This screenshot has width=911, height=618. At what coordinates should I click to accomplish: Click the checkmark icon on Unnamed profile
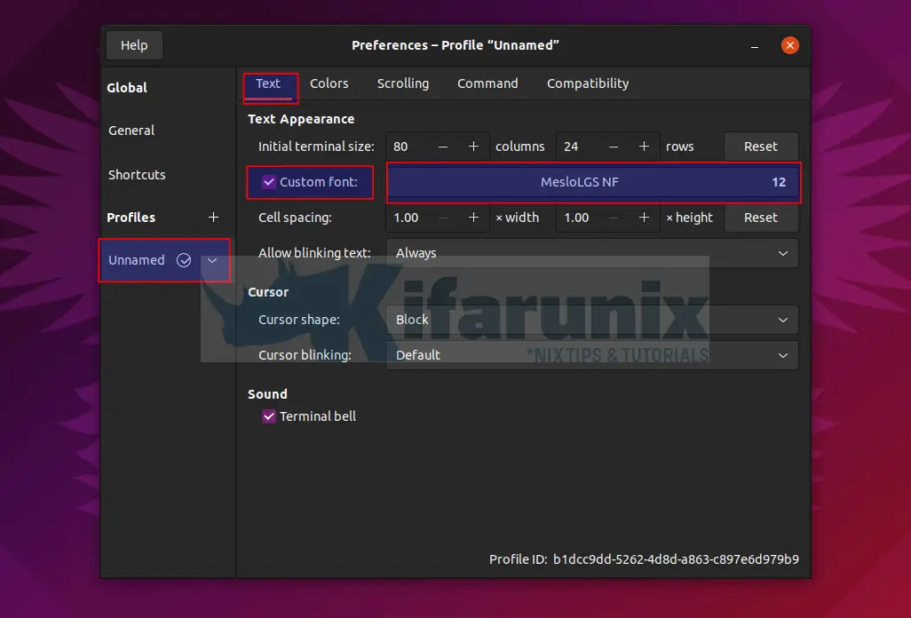(184, 260)
